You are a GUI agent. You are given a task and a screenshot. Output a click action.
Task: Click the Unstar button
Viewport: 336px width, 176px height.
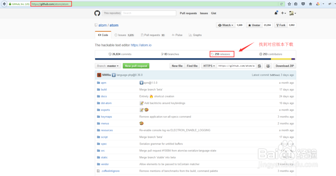coord(254,25)
